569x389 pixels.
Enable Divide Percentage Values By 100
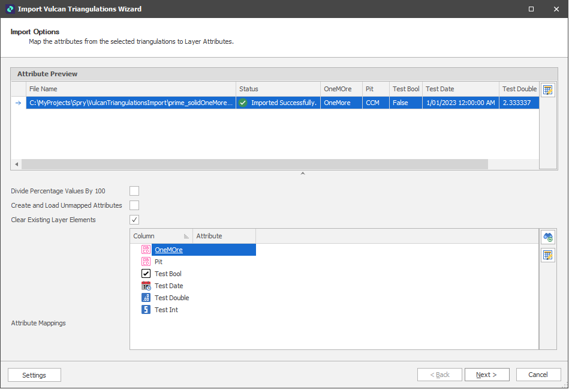[x=134, y=191]
